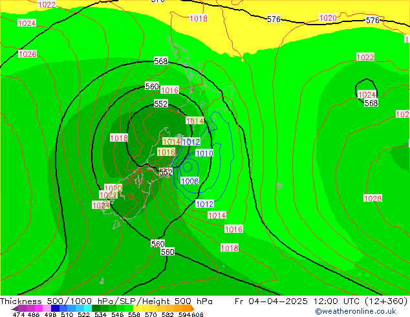Viewport: 410px width, 317px height.
Task: Click the 552 label below the topmost 560
Action: point(161,104)
